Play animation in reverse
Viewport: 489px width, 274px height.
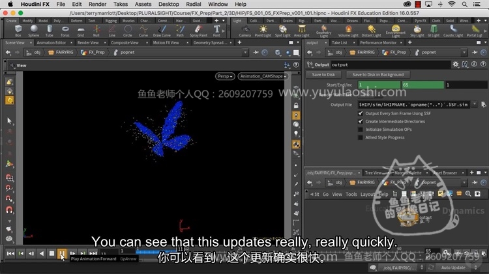coord(42,253)
